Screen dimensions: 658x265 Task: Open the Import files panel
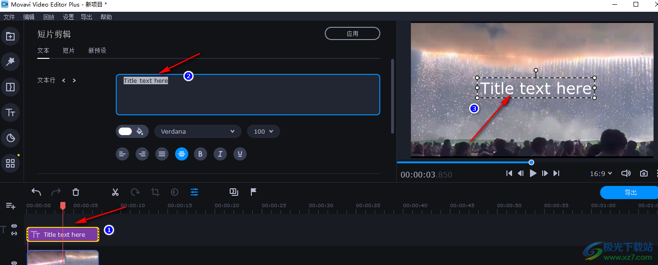point(10,36)
